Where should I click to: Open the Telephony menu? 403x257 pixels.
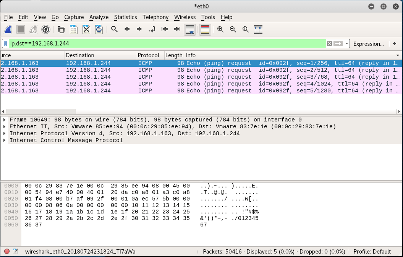point(155,17)
